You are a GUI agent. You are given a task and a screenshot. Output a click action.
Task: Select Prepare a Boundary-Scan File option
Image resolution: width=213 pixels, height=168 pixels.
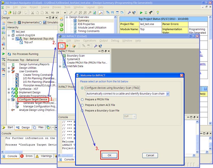point(82,111)
